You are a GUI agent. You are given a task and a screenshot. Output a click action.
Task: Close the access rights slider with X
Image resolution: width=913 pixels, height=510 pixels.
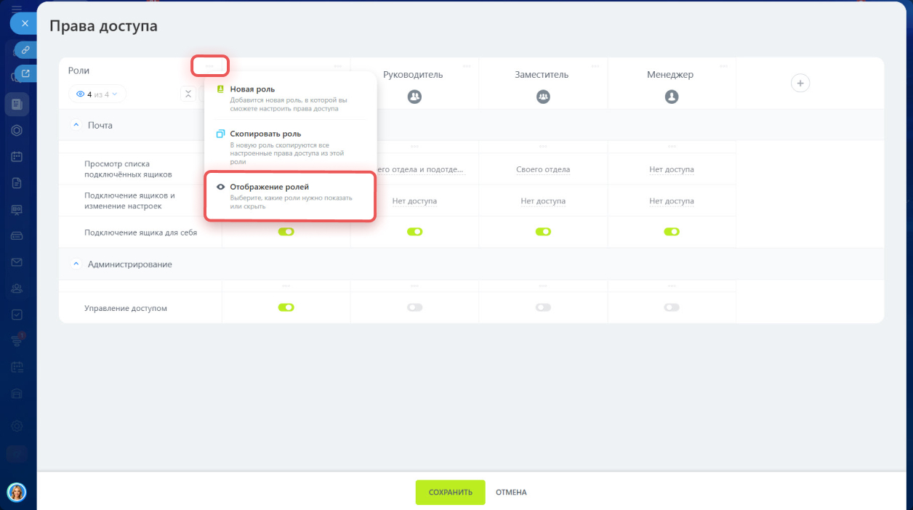click(x=25, y=23)
